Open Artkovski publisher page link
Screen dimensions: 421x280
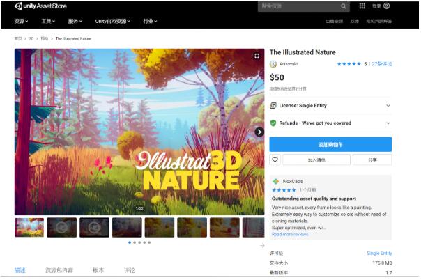[x=289, y=64]
